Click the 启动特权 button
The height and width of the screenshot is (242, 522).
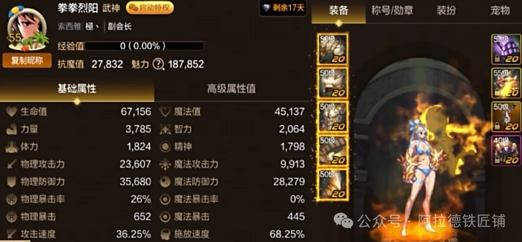[150, 8]
